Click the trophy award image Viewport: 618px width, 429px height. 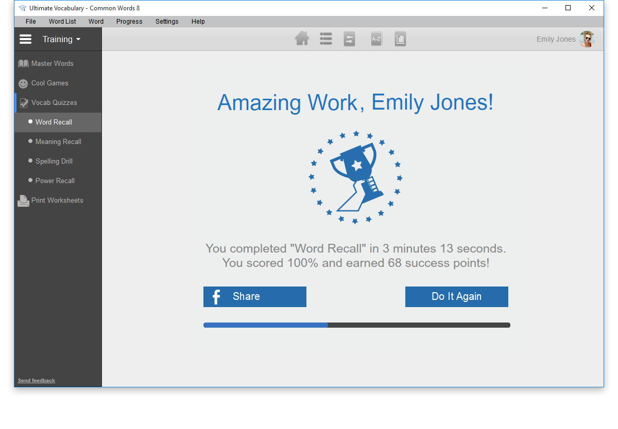355,177
